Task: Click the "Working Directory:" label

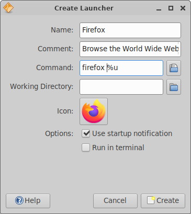Action: pyautogui.click(x=42, y=87)
